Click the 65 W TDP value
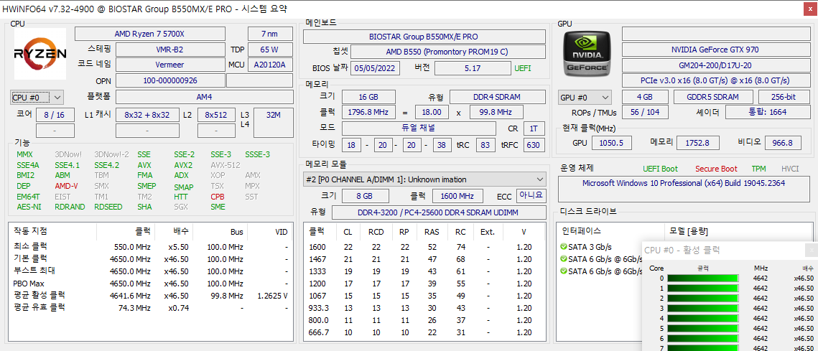The image size is (818, 351). tap(270, 50)
